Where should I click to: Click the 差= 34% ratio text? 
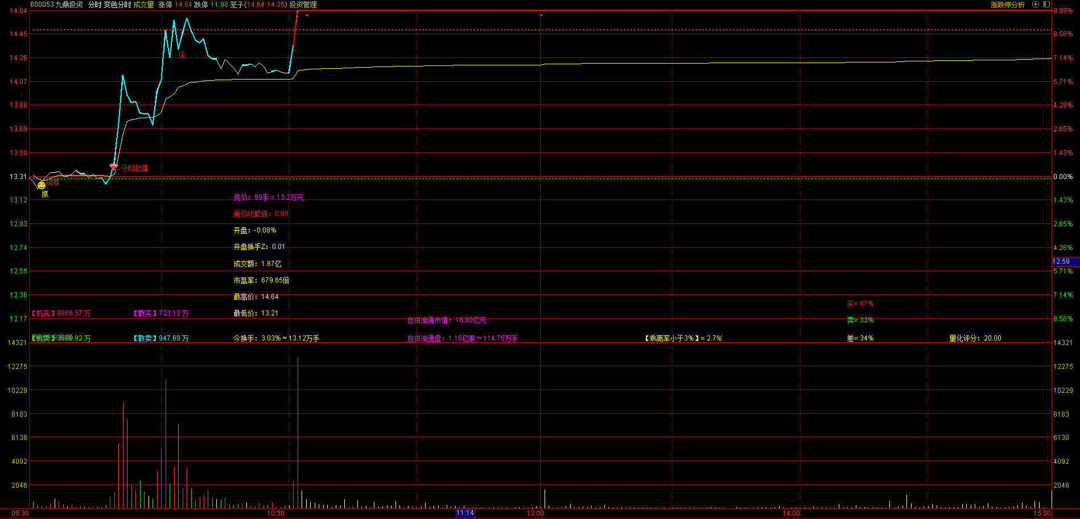[x=860, y=338]
